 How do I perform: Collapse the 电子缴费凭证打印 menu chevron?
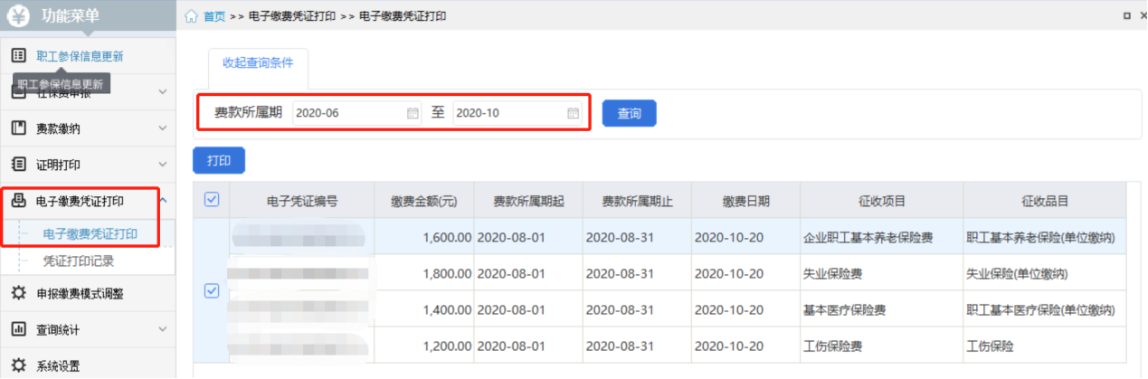(163, 201)
